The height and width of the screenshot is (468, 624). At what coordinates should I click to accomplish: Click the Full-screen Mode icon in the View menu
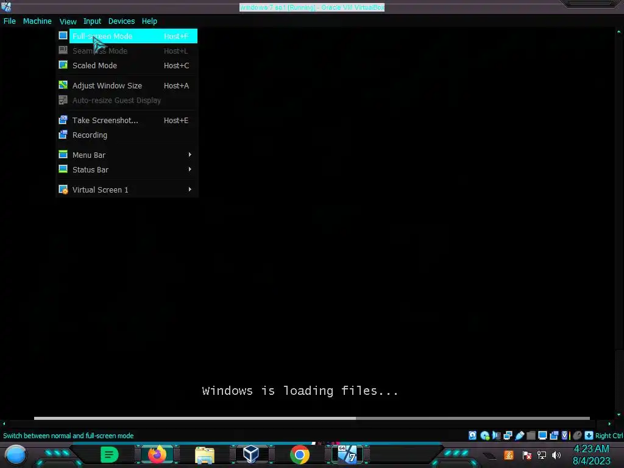(63, 36)
